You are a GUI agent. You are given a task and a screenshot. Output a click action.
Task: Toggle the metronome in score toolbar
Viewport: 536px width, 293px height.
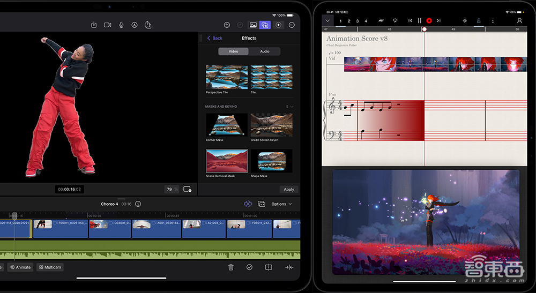pos(478,20)
